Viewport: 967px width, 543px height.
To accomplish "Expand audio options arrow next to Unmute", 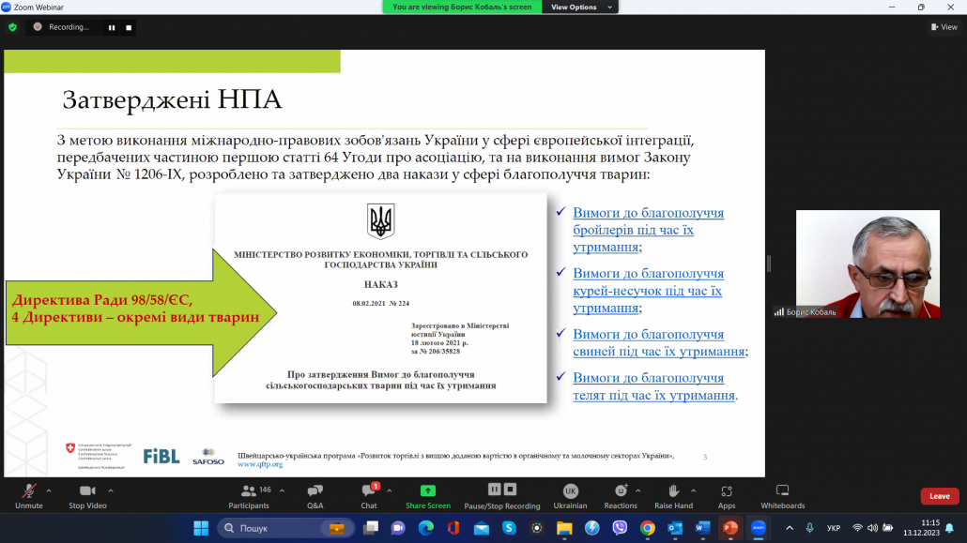I will pyautogui.click(x=49, y=490).
